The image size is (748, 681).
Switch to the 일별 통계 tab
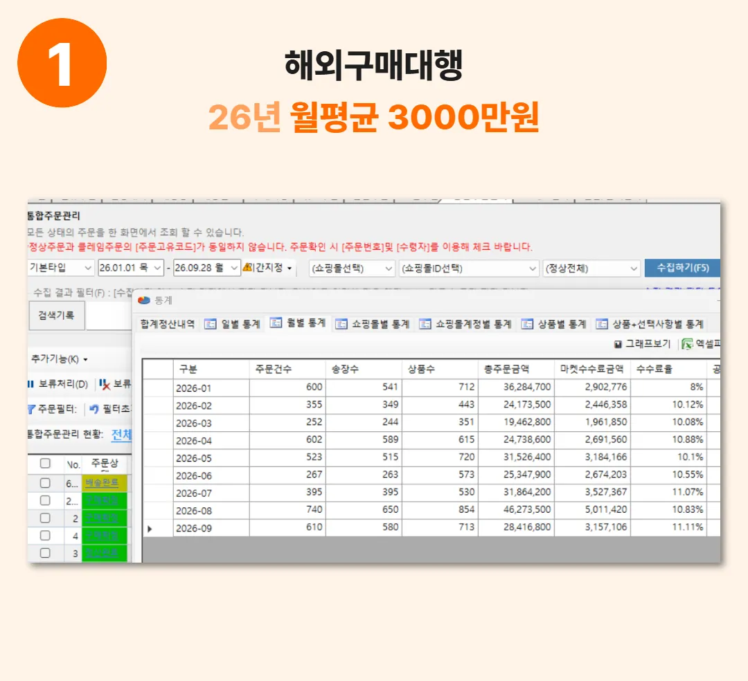tap(232, 324)
